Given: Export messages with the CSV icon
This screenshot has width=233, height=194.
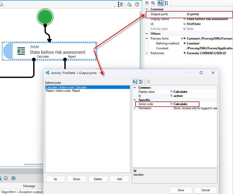Looking at the screenshot, I should 14,178.
